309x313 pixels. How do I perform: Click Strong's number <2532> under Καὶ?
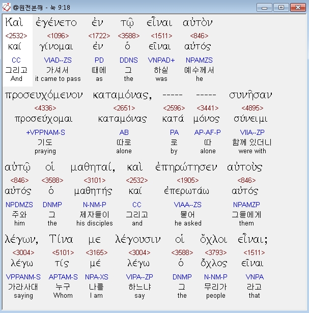tap(16, 36)
